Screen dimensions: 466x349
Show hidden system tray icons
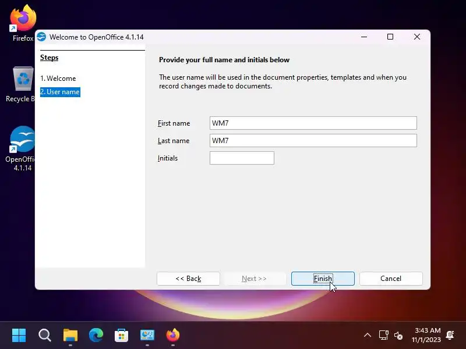(x=368, y=336)
